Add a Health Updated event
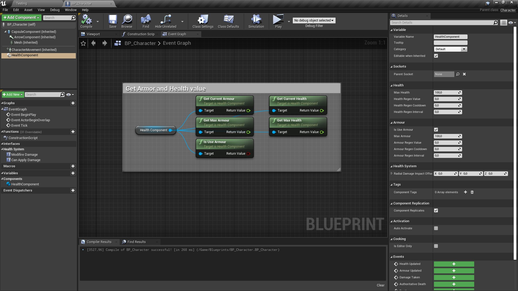 coord(454,264)
